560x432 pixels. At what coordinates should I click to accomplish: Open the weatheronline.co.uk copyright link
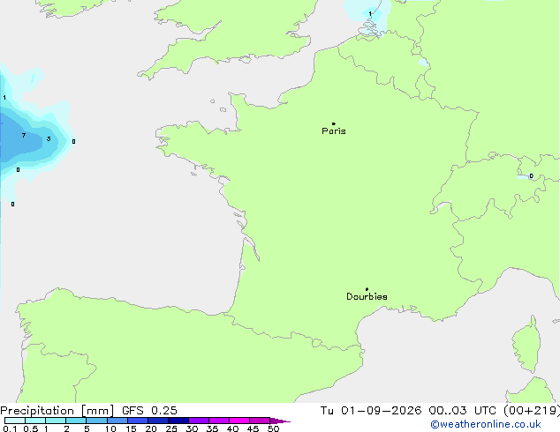[x=486, y=424]
